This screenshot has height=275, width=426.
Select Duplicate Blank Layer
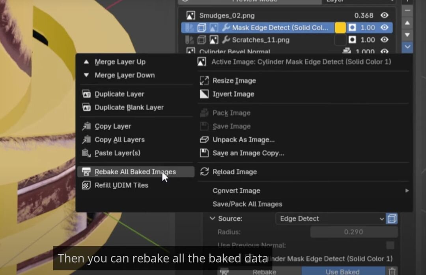point(136,107)
